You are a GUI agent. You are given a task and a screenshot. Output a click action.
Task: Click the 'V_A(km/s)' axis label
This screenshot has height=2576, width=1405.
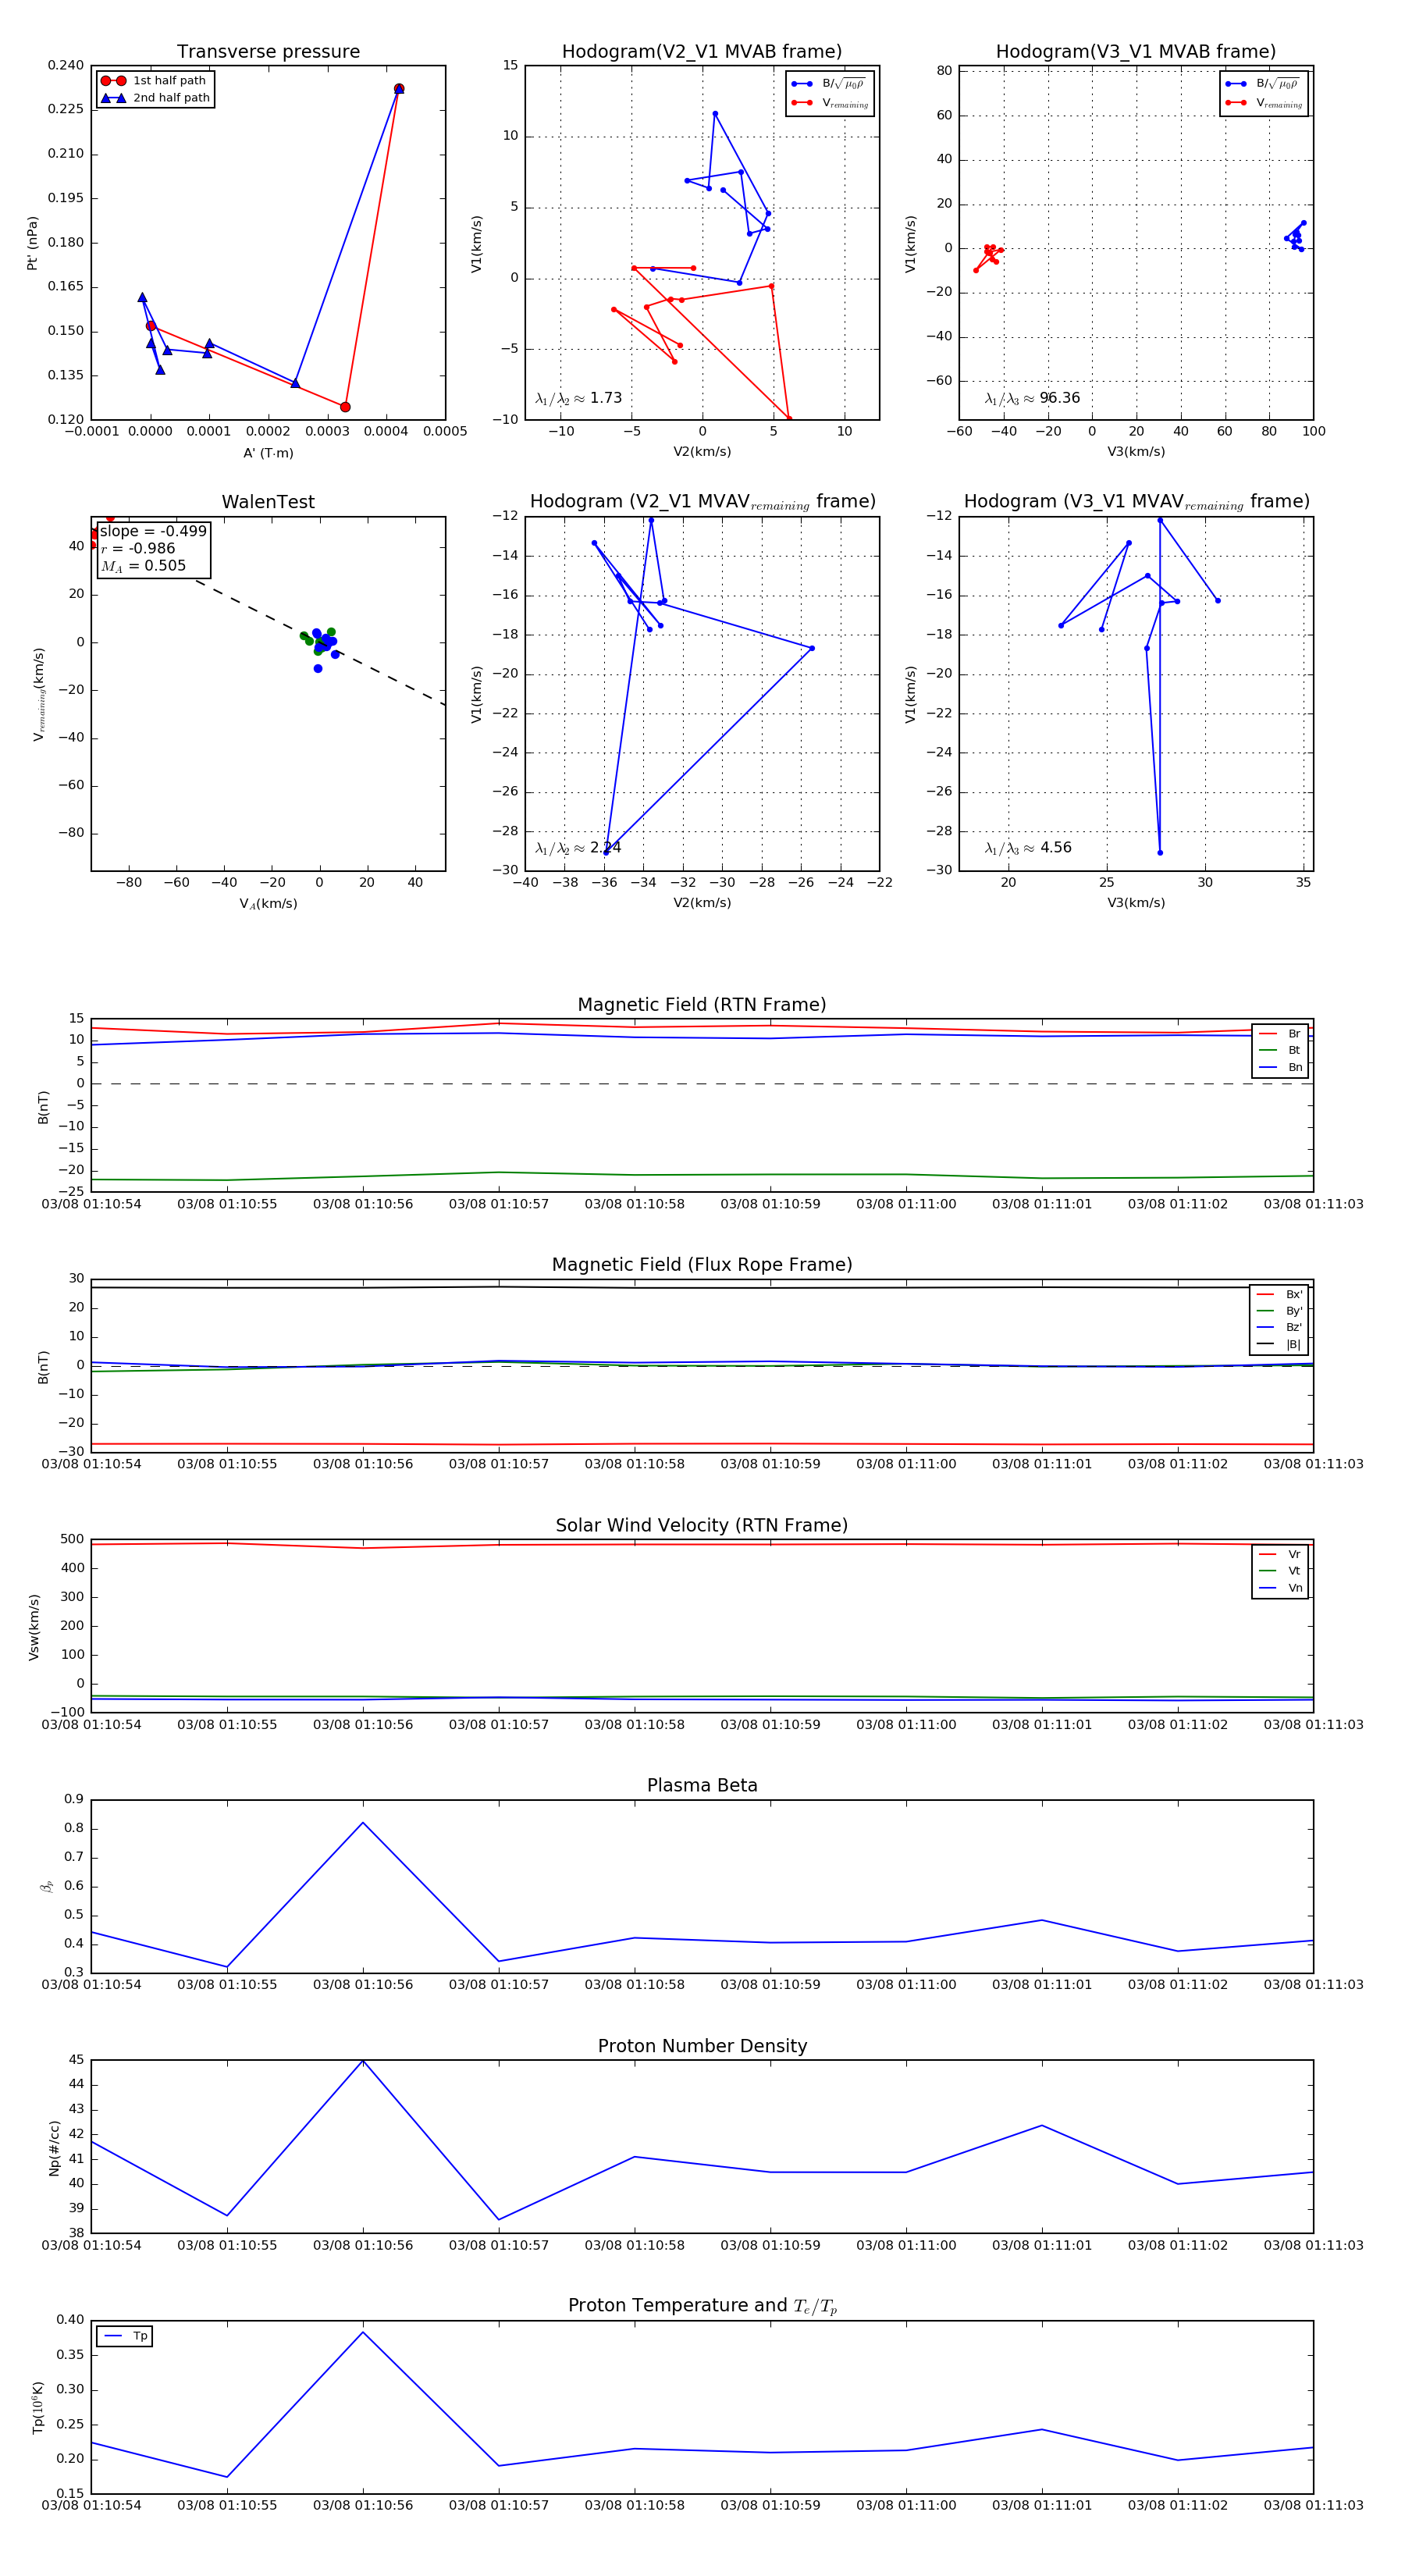pyautogui.click(x=268, y=904)
